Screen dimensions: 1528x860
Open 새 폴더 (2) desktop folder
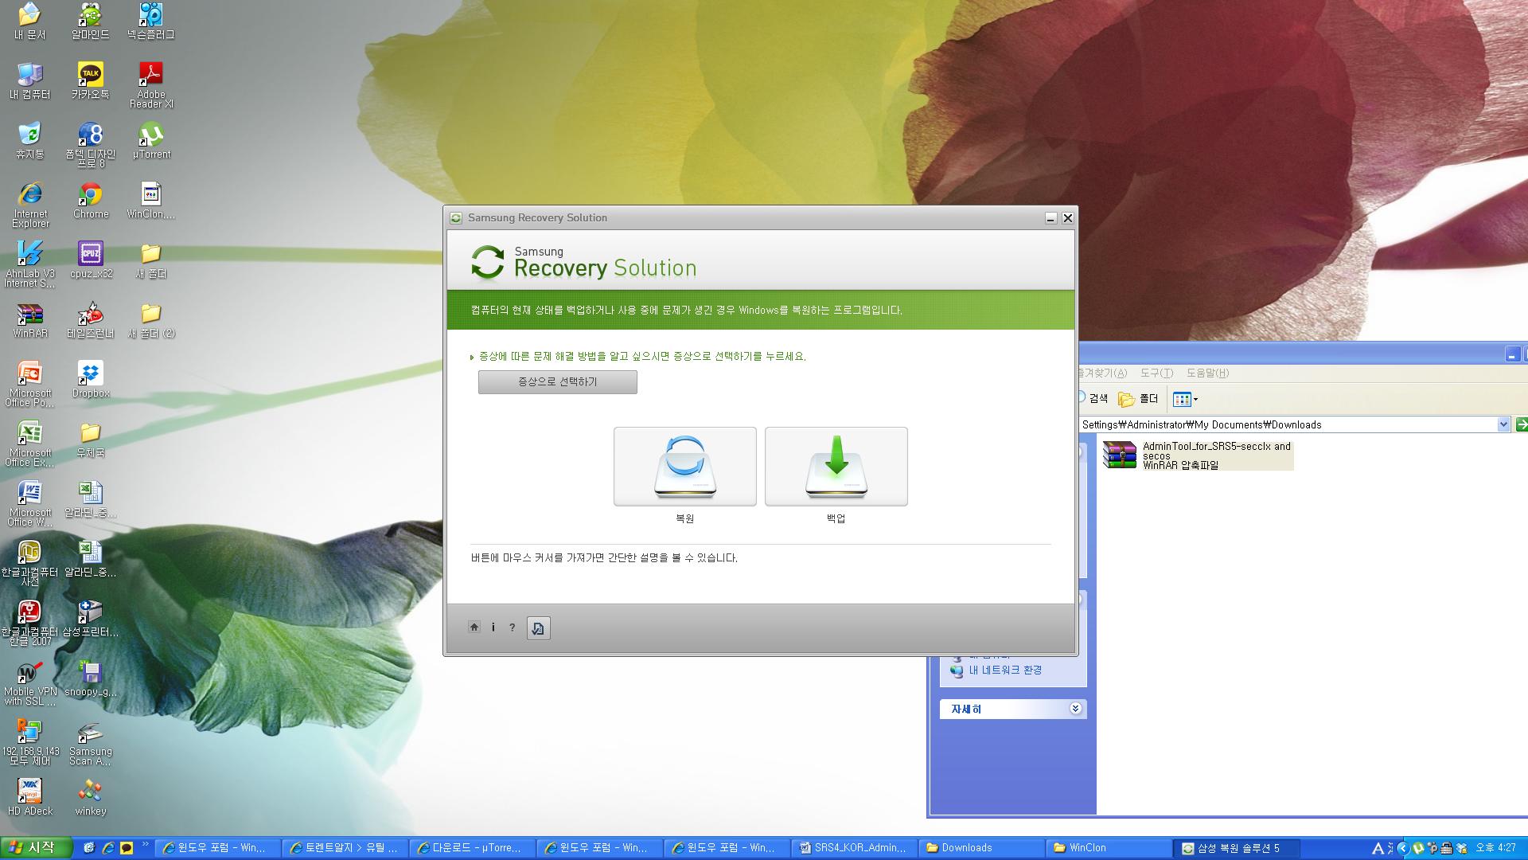click(x=151, y=320)
